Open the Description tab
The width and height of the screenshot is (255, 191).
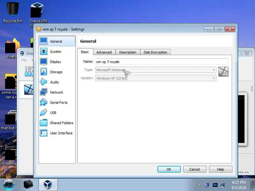coord(128,52)
